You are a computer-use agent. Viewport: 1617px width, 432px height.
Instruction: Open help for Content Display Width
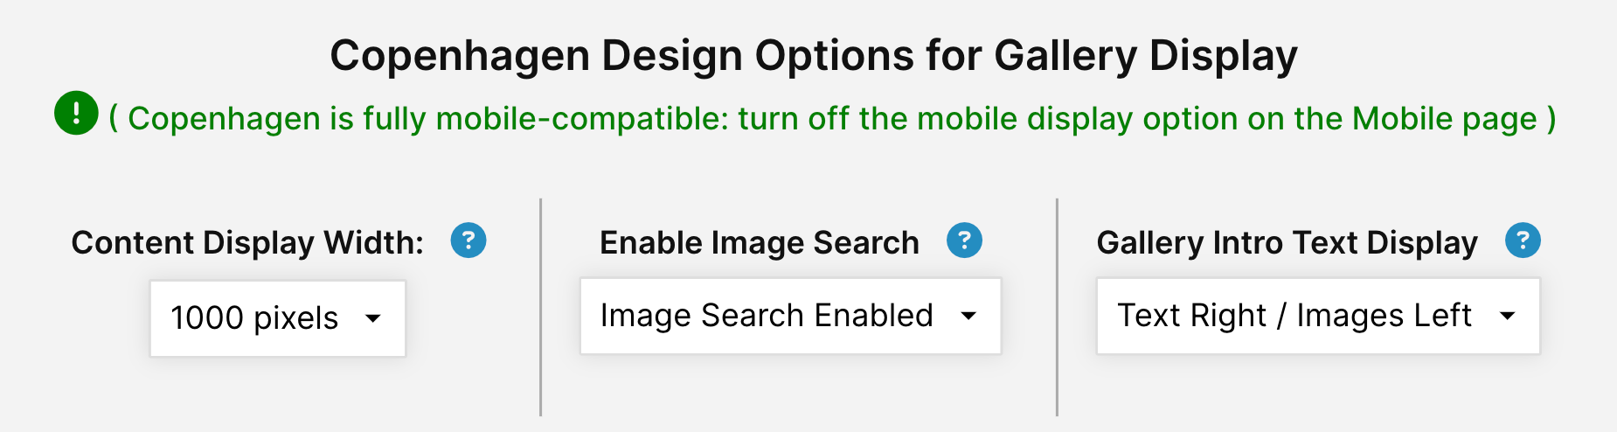tap(468, 240)
